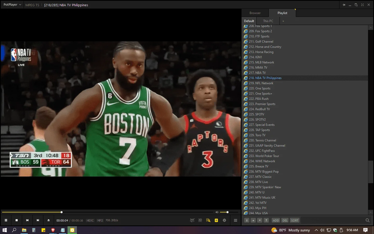Seek within the video progress bar
374x234 pixels.
[x=107, y=212]
